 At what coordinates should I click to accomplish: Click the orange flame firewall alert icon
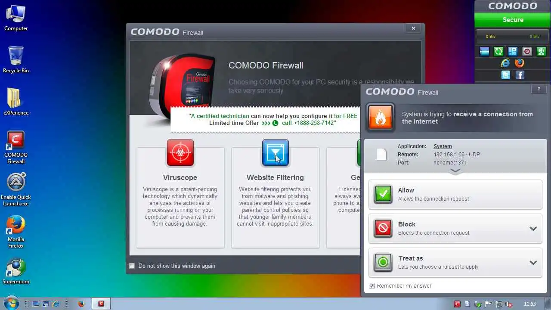click(x=381, y=117)
